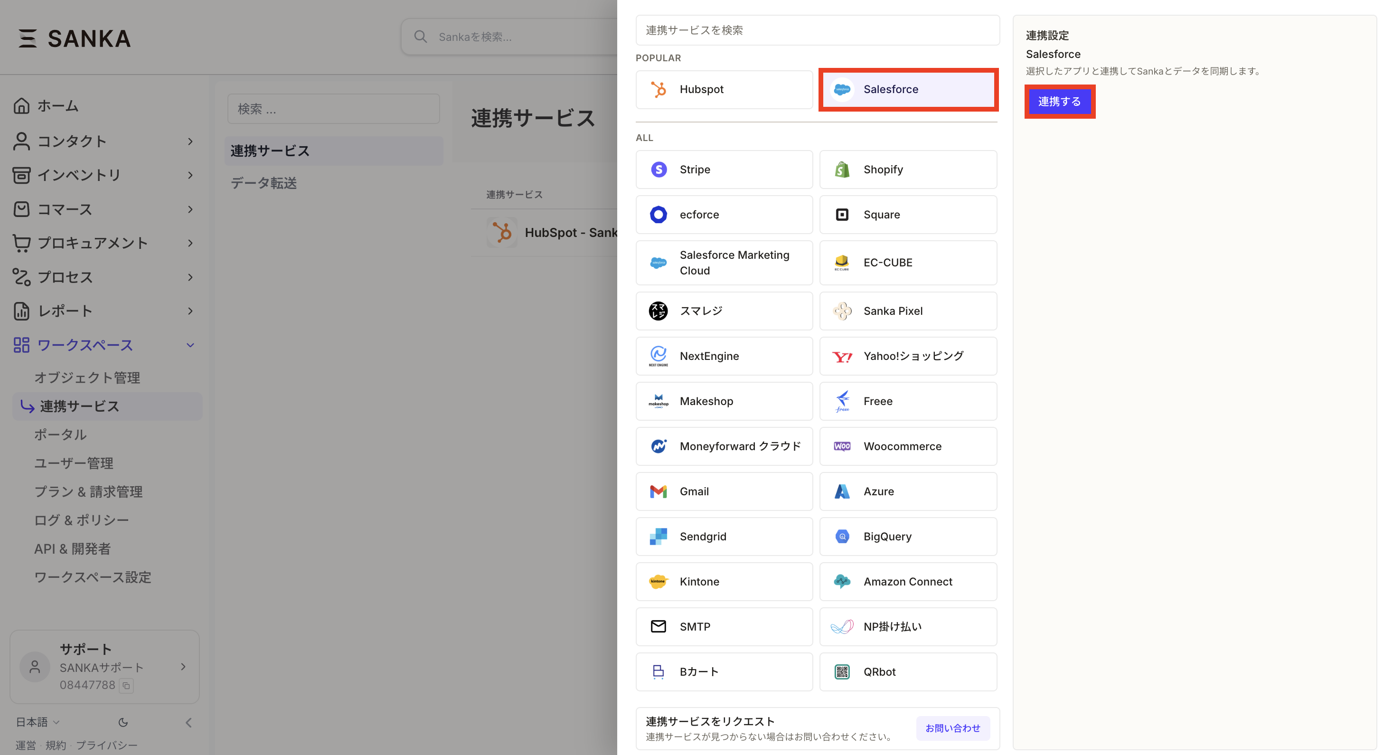1393x755 pixels.
Task: Click the Kintone cloud icon
Action: click(658, 581)
